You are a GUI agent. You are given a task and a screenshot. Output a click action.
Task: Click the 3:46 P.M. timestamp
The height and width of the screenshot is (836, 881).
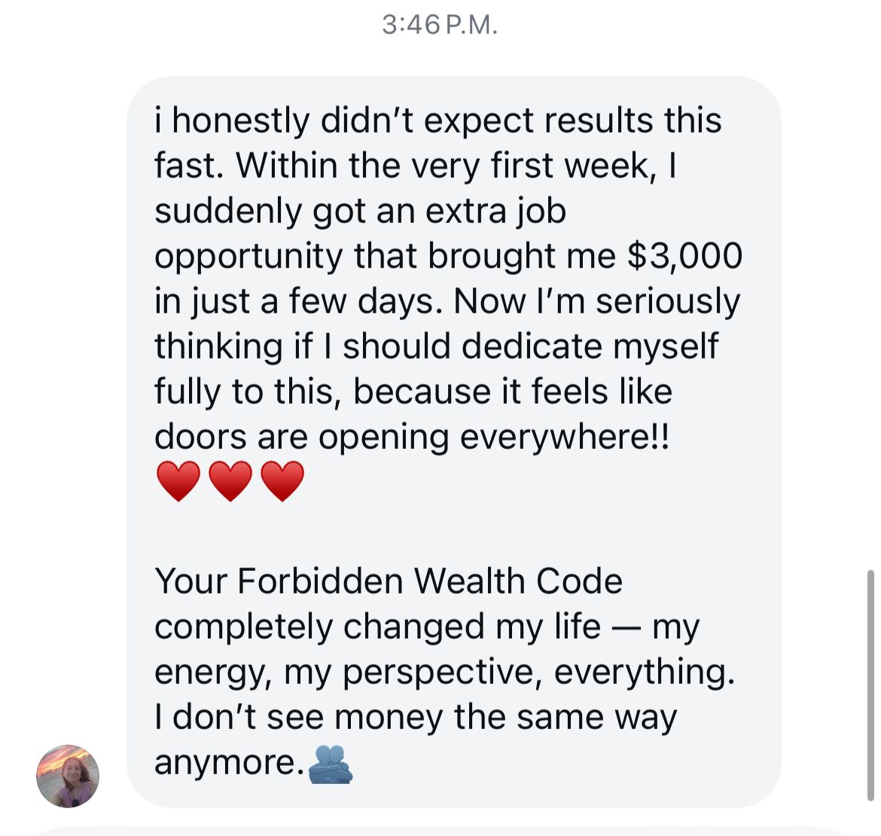pos(440,26)
